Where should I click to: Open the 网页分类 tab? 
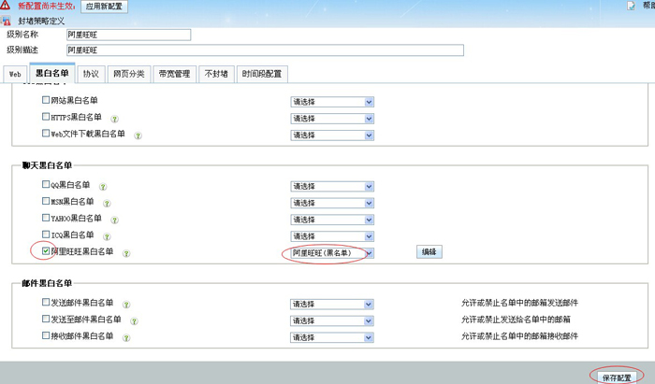point(128,73)
